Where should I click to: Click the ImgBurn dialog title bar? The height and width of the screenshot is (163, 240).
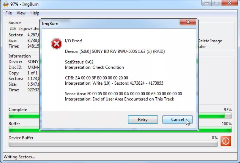[110, 24]
